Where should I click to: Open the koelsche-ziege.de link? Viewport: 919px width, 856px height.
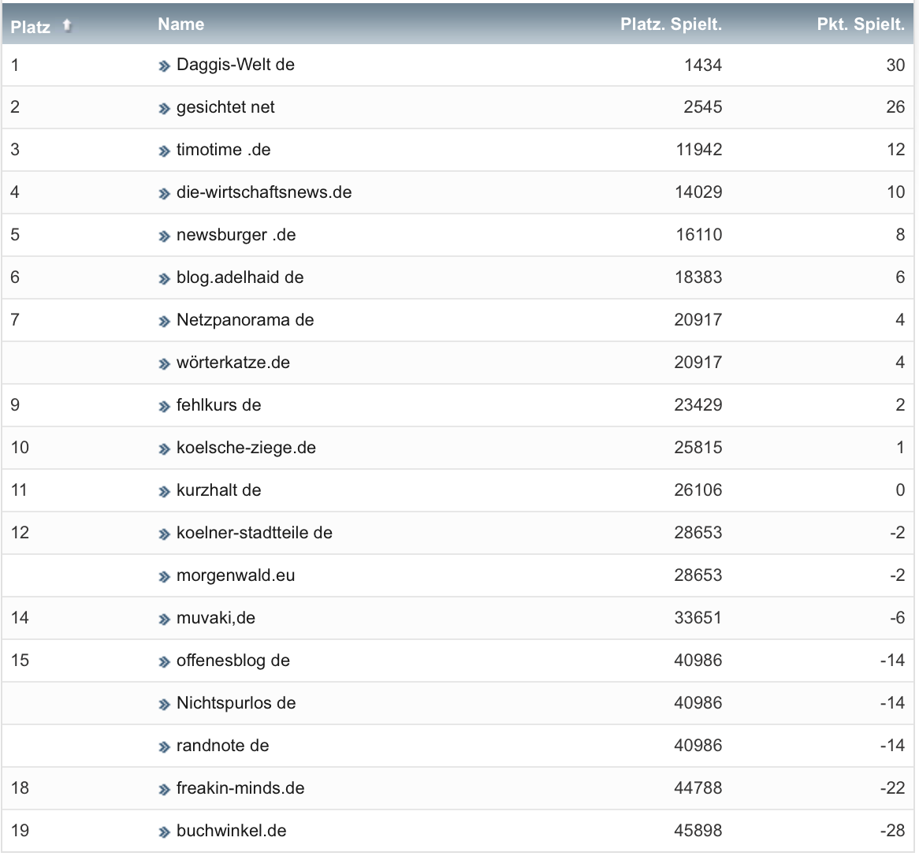[246, 448]
